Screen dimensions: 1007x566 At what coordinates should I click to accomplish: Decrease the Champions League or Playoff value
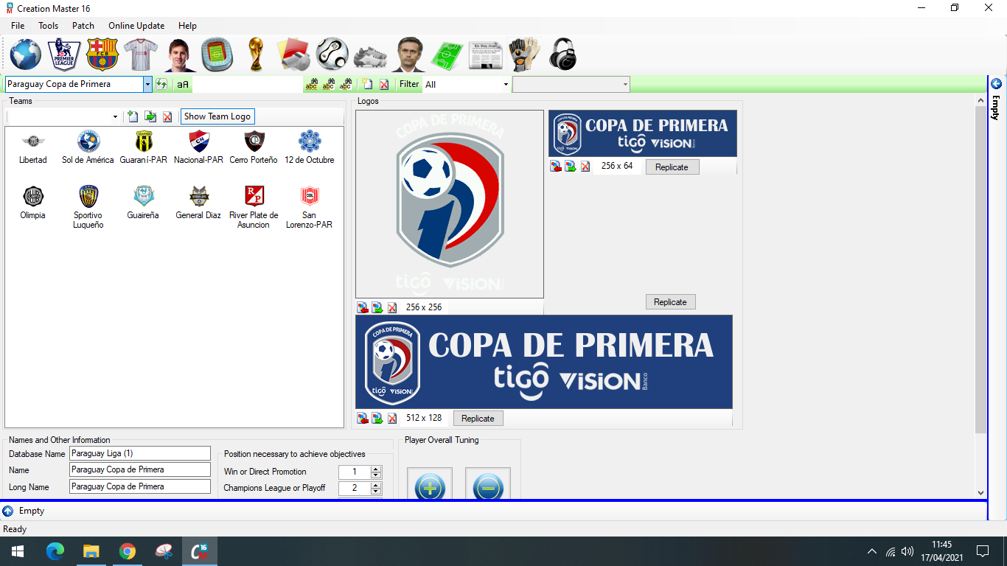pos(377,491)
